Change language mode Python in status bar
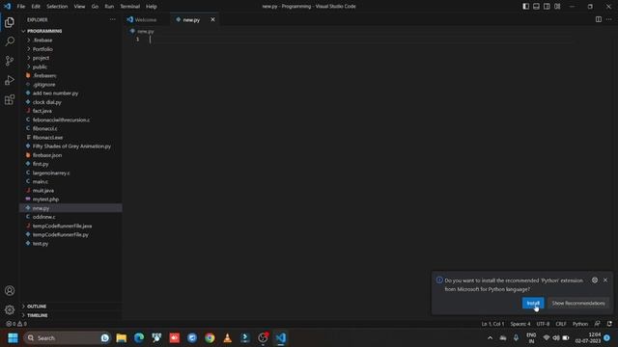Viewport: 618px width, 347px height. 579,324
